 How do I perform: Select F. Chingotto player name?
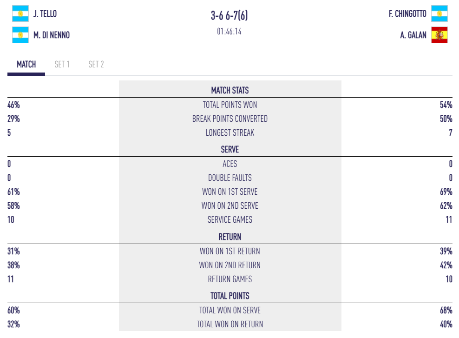tap(407, 14)
